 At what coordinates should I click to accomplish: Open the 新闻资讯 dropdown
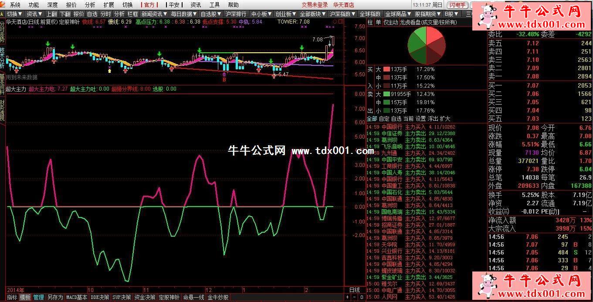pos(154,14)
